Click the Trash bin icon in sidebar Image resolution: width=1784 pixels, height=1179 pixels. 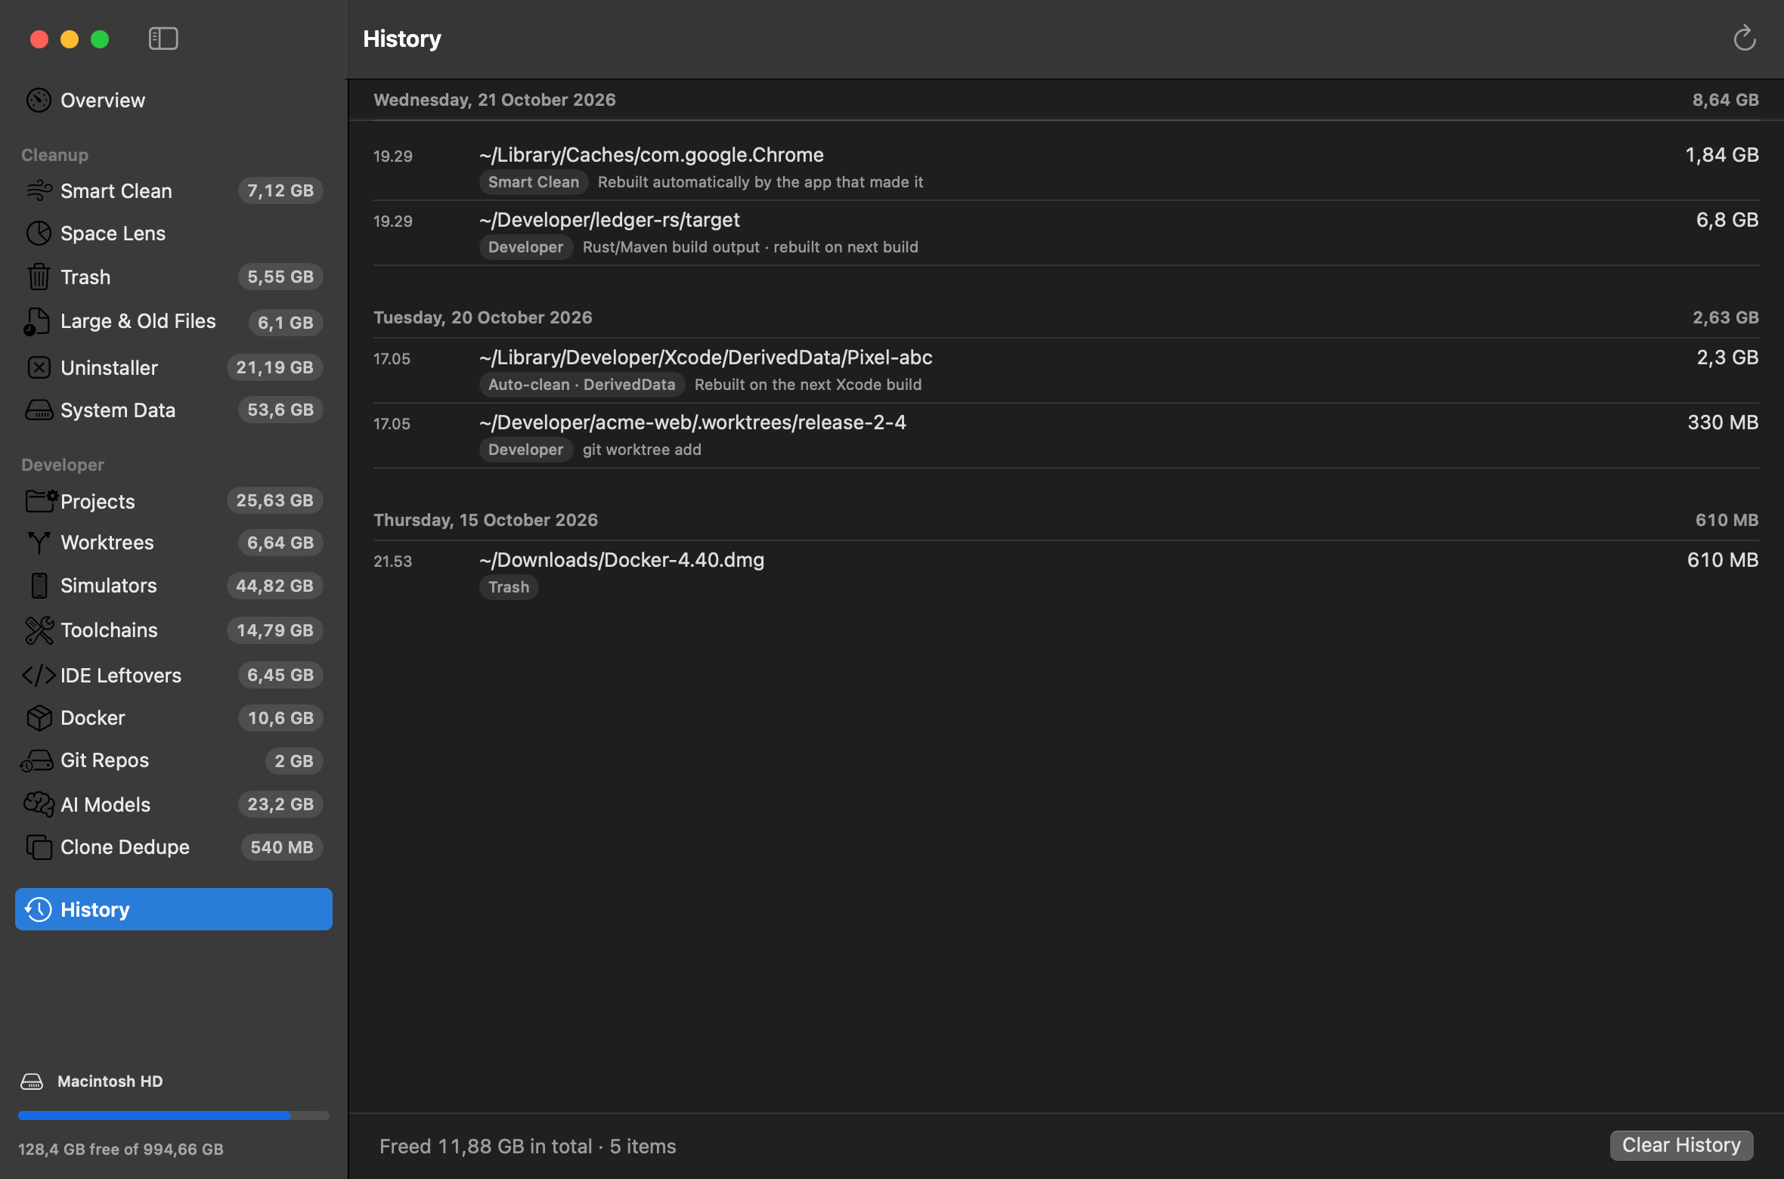[39, 277]
